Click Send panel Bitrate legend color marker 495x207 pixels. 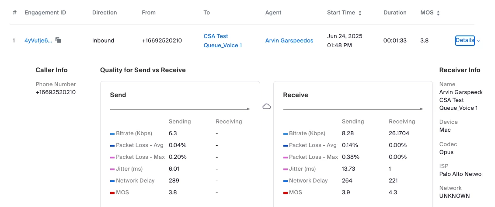point(112,133)
